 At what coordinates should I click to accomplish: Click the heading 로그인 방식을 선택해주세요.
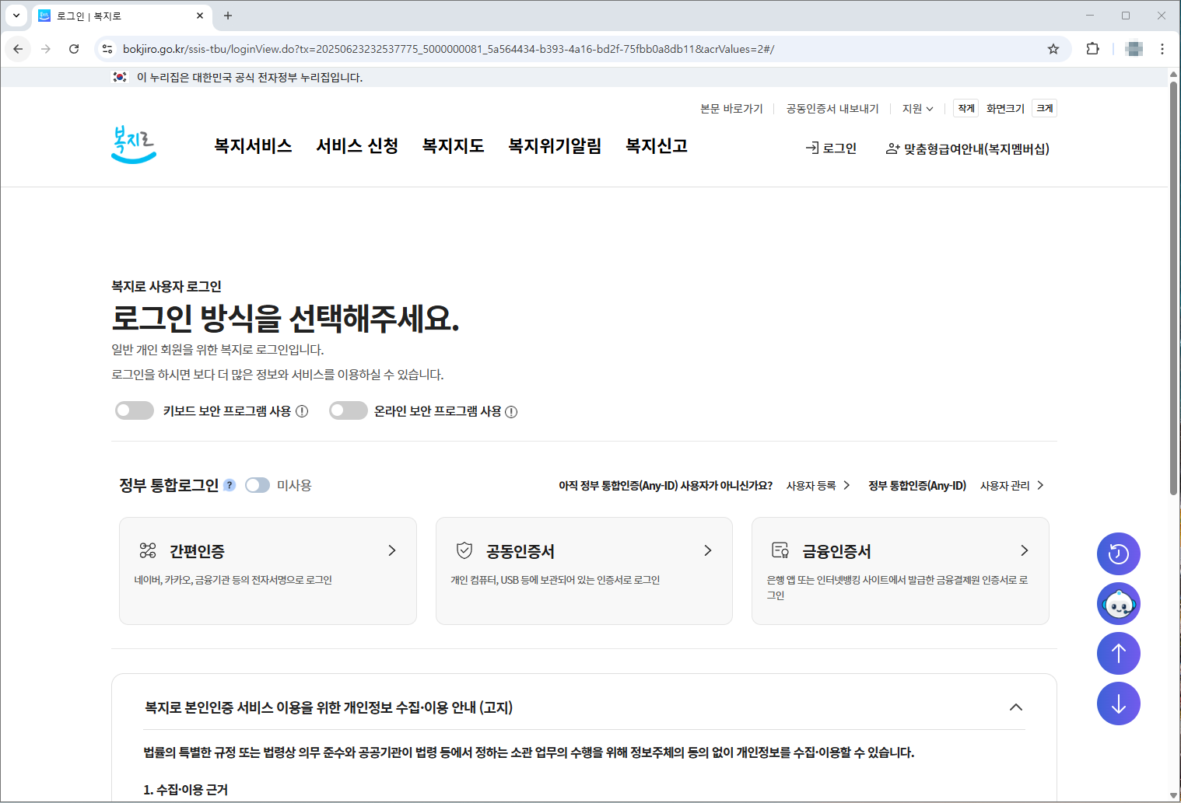point(286,318)
